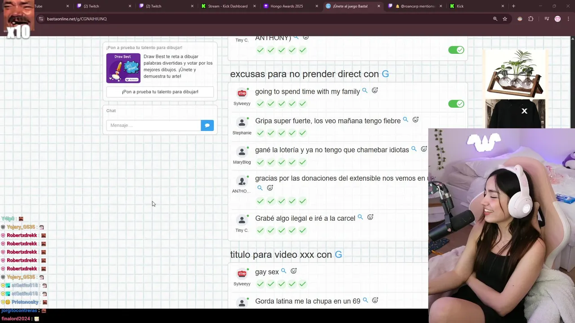Click last checkmark under 'gané la lotería' answer
Image resolution: width=575 pixels, height=323 pixels.
303,162
